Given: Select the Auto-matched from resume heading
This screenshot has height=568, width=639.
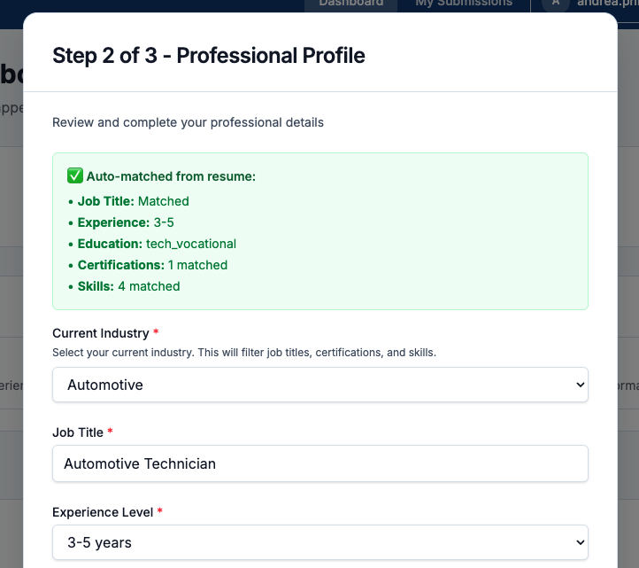Looking at the screenshot, I should click(x=171, y=176).
